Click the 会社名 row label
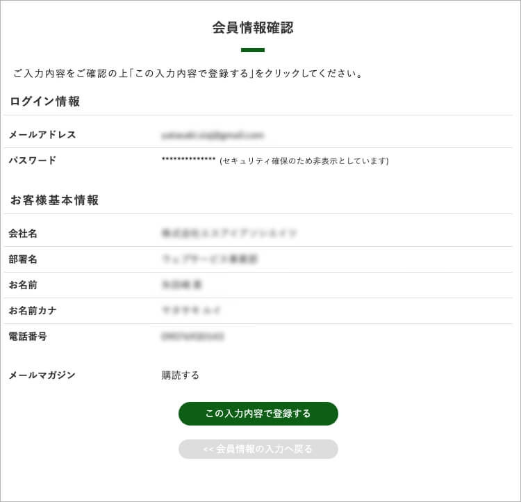The height and width of the screenshot is (502, 521). (x=23, y=234)
